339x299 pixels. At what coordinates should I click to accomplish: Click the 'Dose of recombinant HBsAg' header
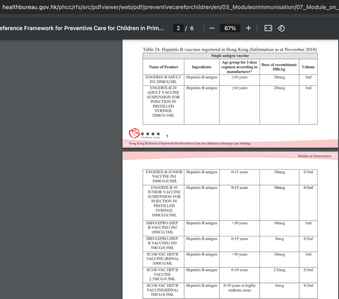tap(279, 67)
